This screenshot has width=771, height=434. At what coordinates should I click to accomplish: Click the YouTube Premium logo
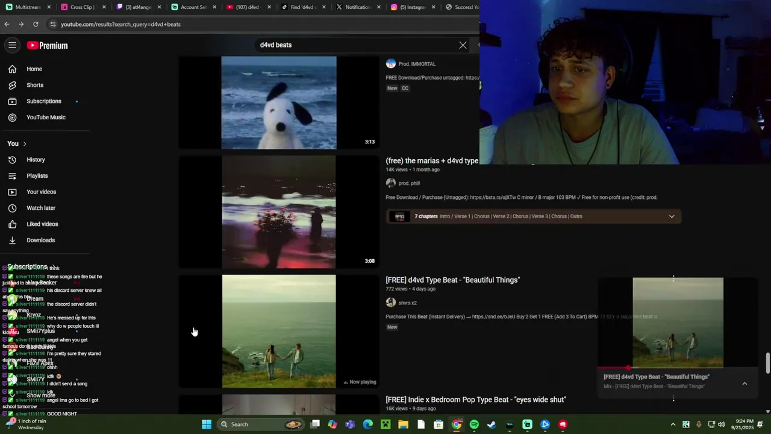(x=47, y=45)
